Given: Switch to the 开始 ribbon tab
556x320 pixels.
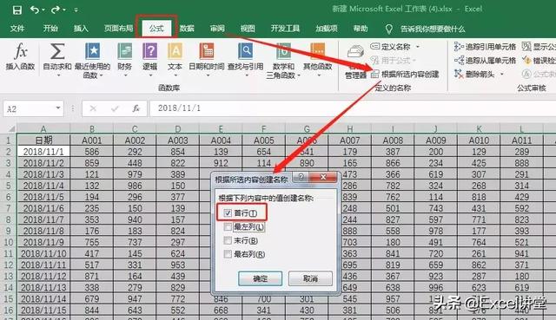Looking at the screenshot, I should point(50,29).
